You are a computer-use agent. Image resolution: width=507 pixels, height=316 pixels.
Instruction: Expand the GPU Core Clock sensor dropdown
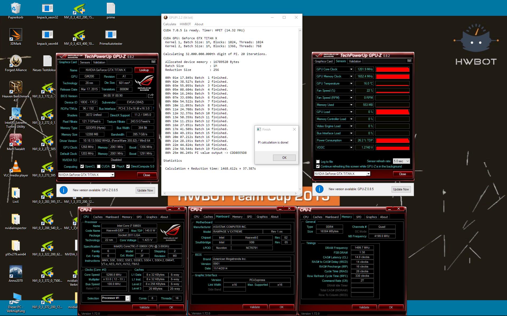pyautogui.click(x=351, y=69)
